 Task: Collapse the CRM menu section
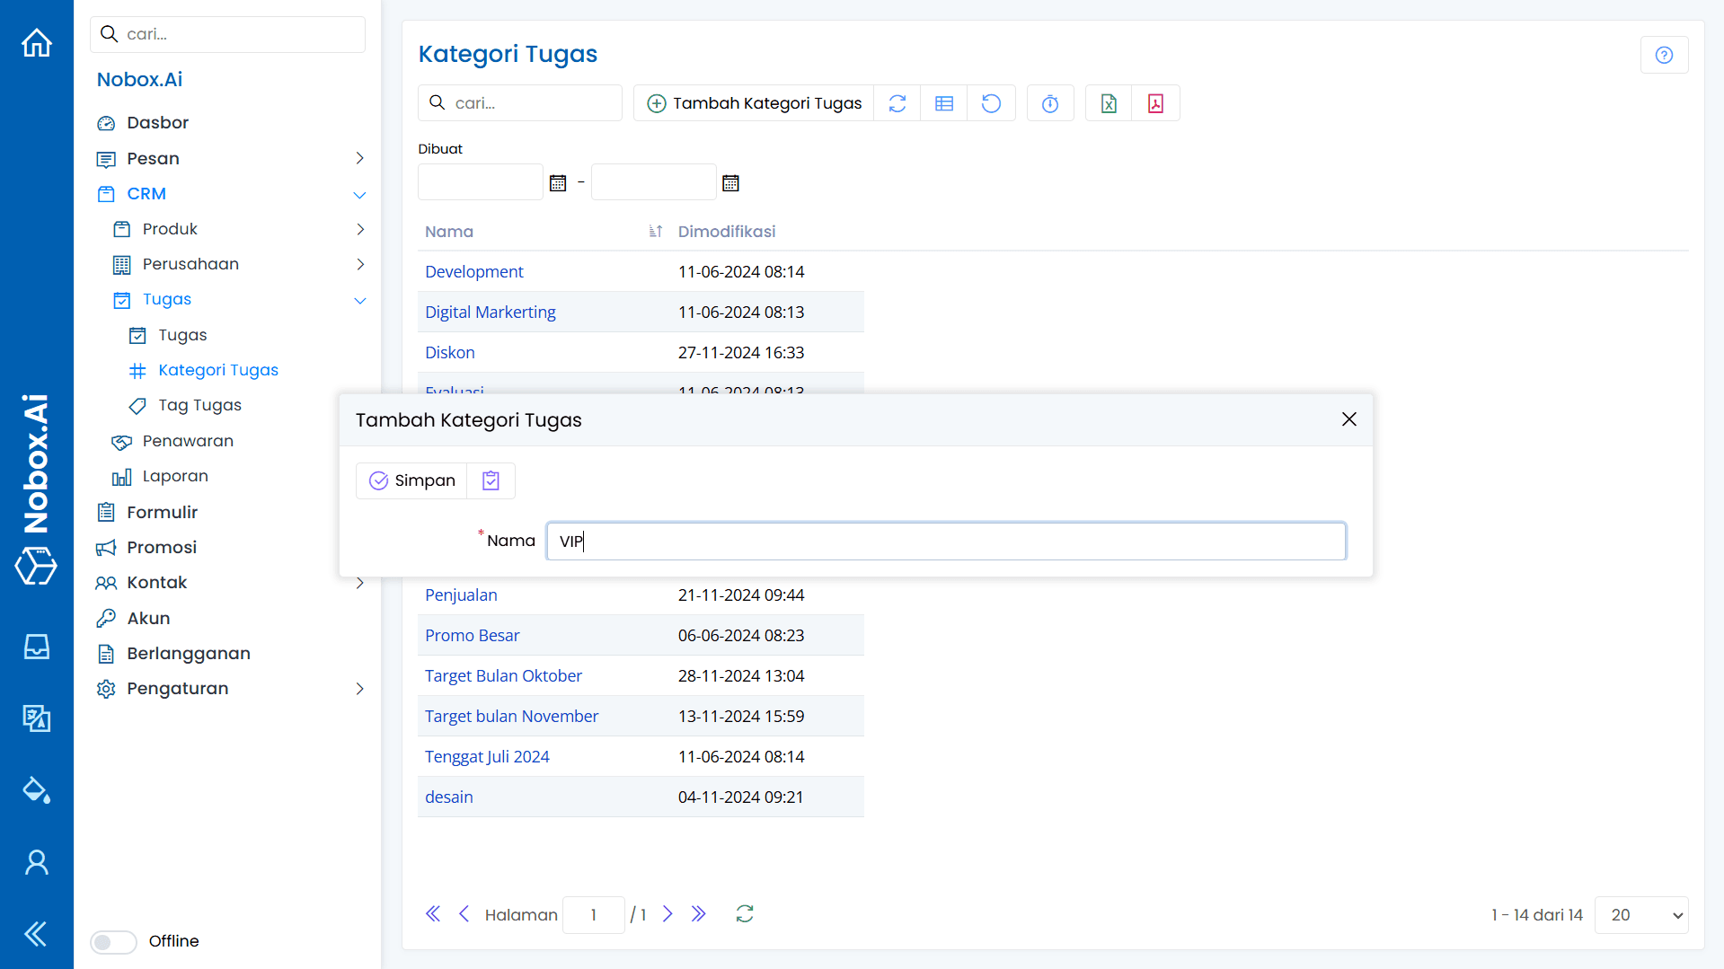click(x=359, y=194)
